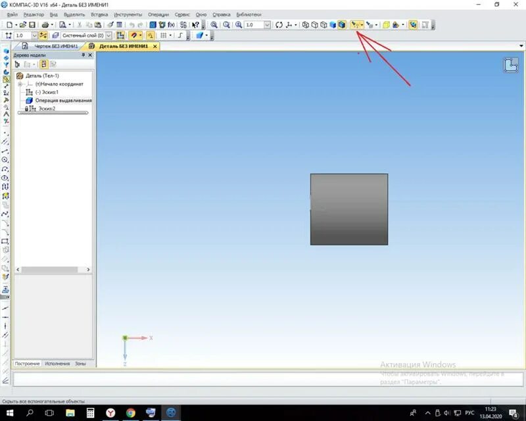526x421 pixels.
Task: Click the yellow cube section view icon
Action: [x=386, y=25]
